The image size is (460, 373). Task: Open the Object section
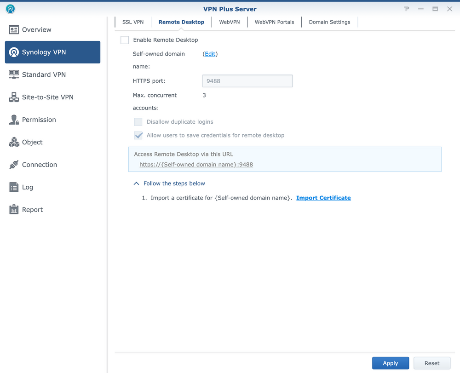pyautogui.click(x=52, y=142)
